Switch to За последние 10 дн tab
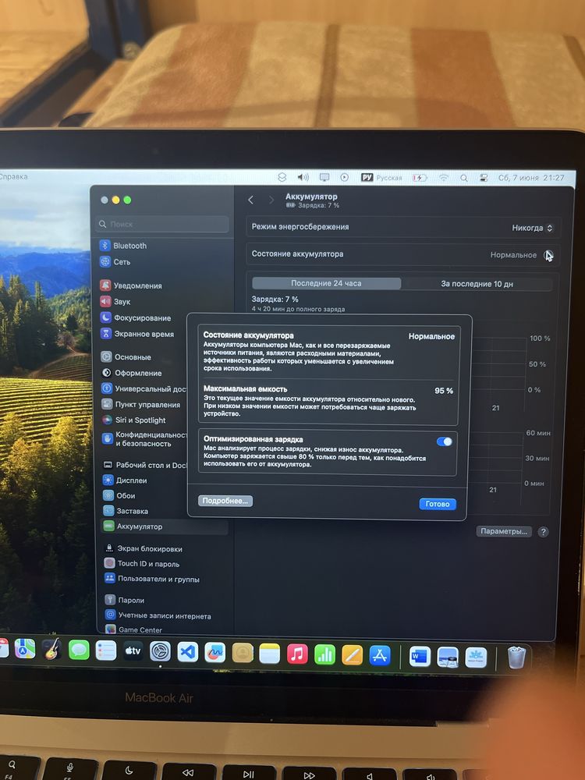Image resolution: width=585 pixels, height=780 pixels. pos(477,284)
